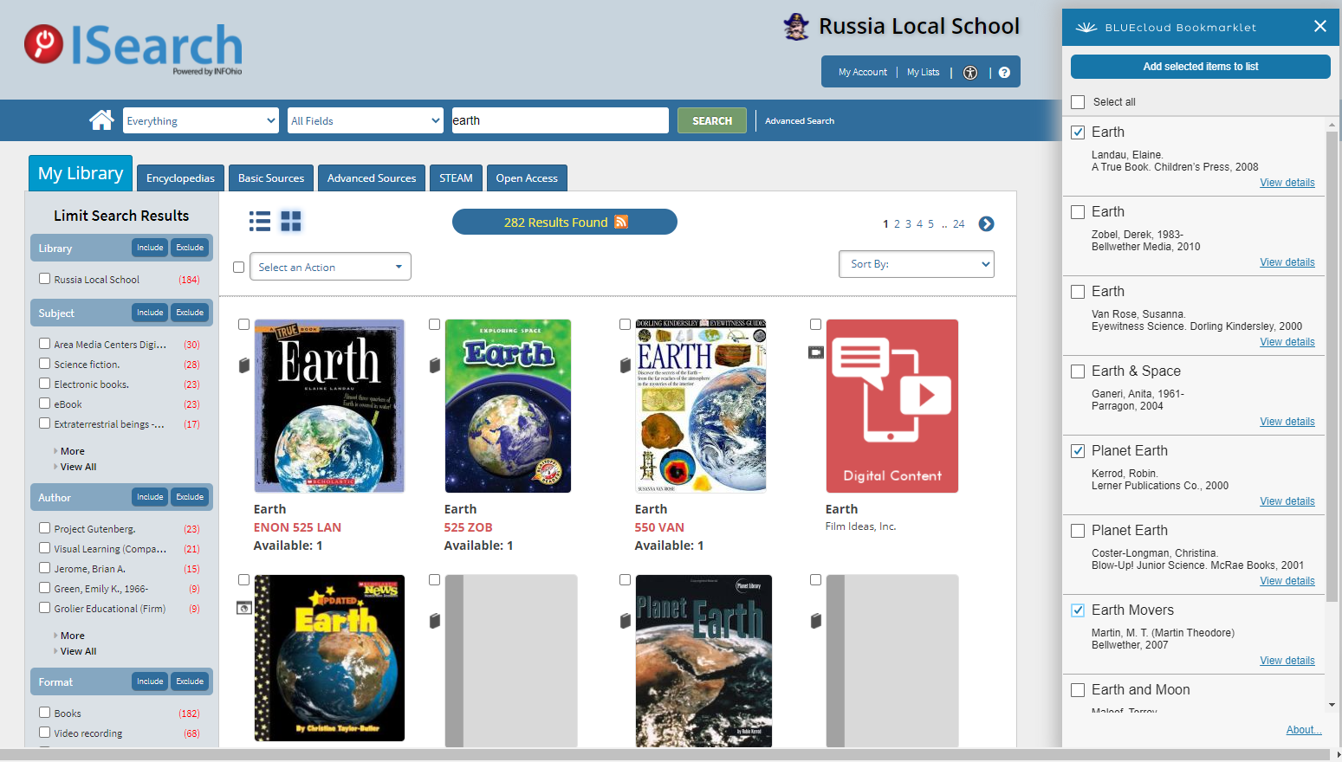Switch to list view icon

click(260, 222)
